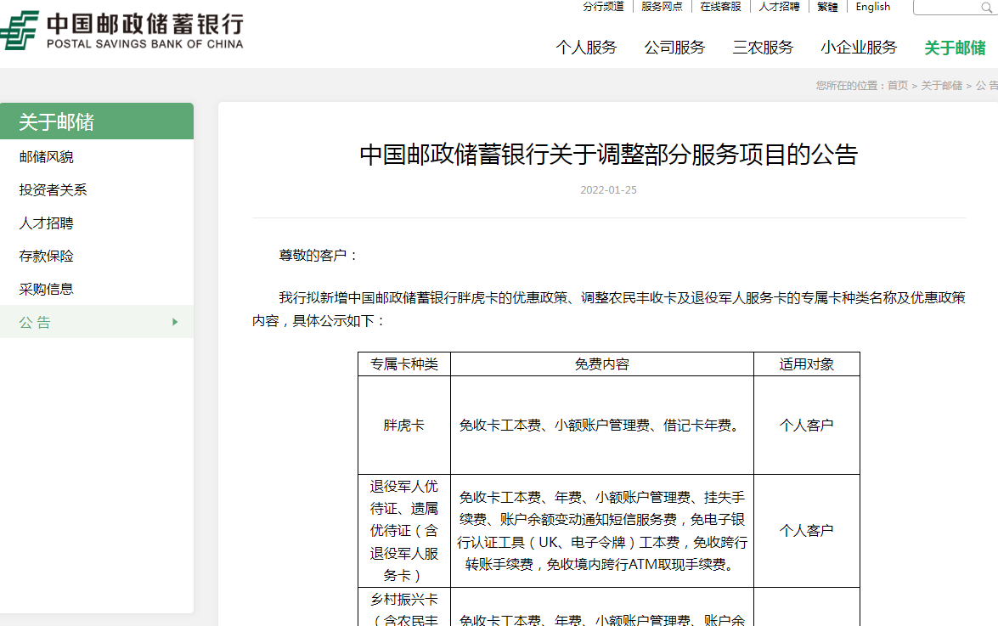Click the arrow beside 公 告
Screen dimensions: 998x626
(175, 322)
